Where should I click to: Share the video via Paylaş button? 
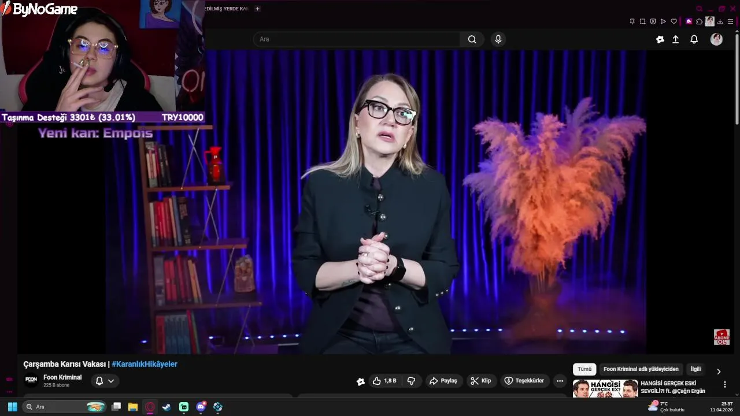[443, 381]
